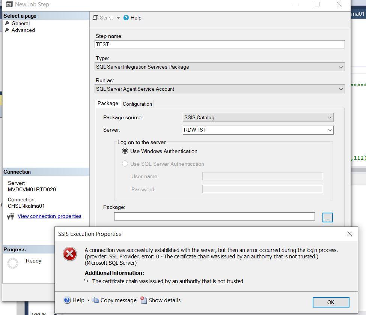This screenshot has height=315, width=366.
Task: Open the Type dropdown list
Action: pos(220,67)
